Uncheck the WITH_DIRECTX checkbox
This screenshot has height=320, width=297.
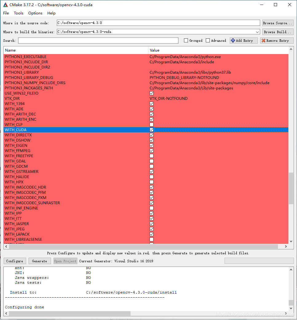coord(151,135)
